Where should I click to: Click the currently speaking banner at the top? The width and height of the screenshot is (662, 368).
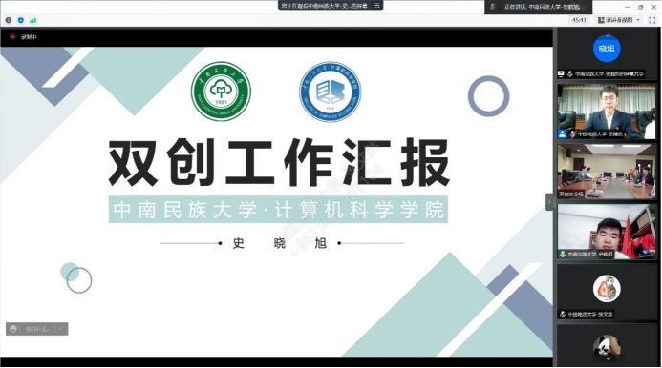538,7
